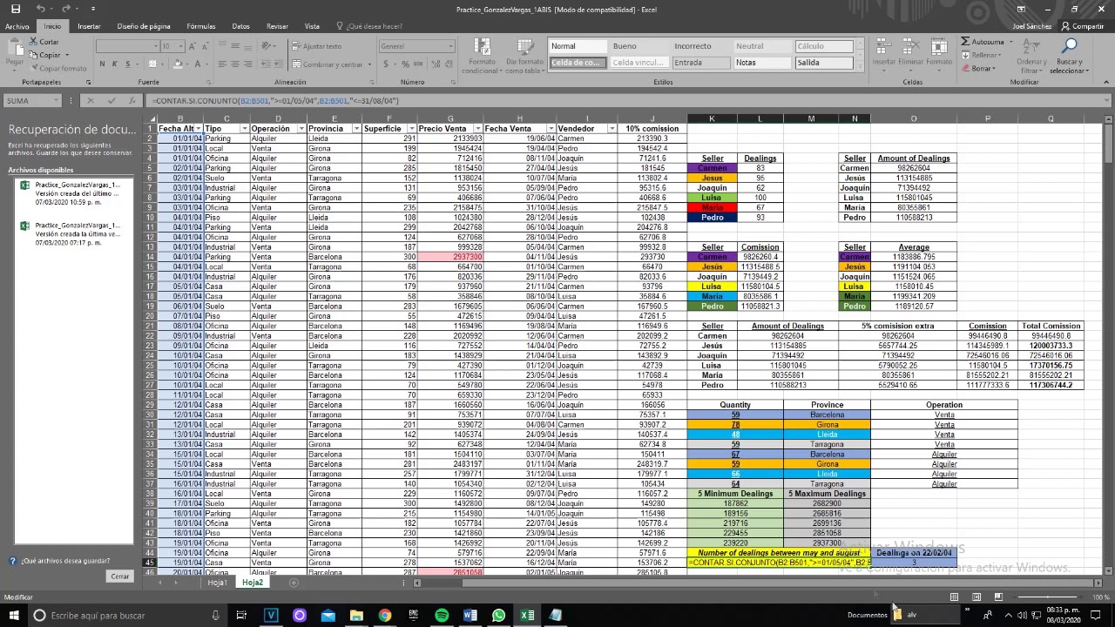Screen dimensions: 1115x627
Task: Apply bold with the N button
Action: point(102,64)
